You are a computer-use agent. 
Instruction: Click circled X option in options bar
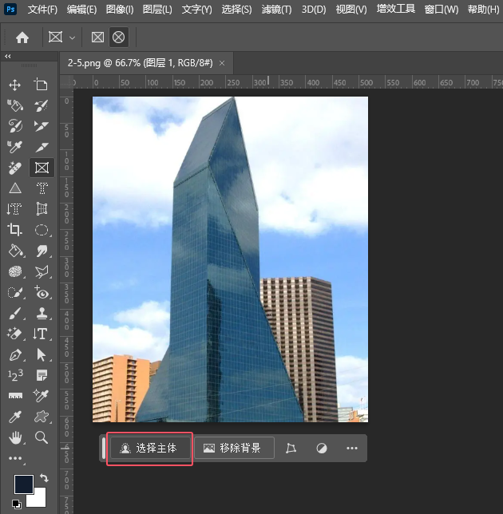(x=118, y=38)
